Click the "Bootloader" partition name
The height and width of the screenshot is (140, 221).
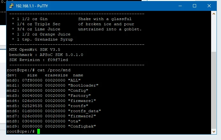click(83, 85)
